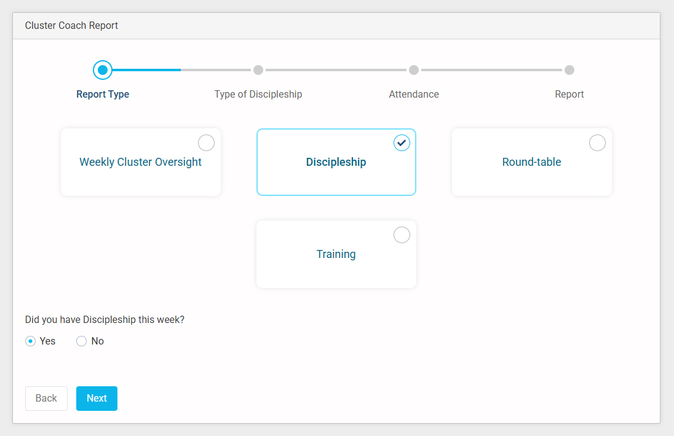Viewport: 674px width, 436px height.
Task: Click the checkmark icon on Discipleship card
Action: (402, 143)
